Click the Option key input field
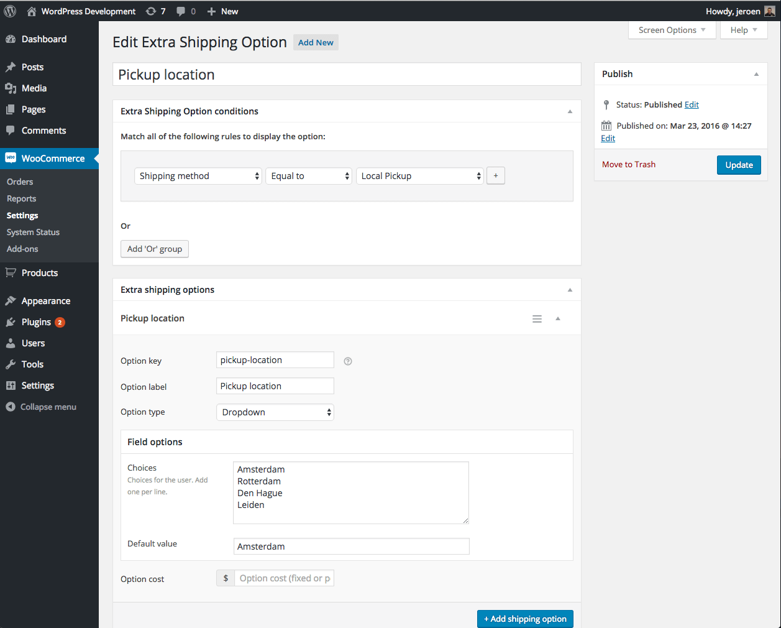This screenshot has width=781, height=628. tap(275, 360)
